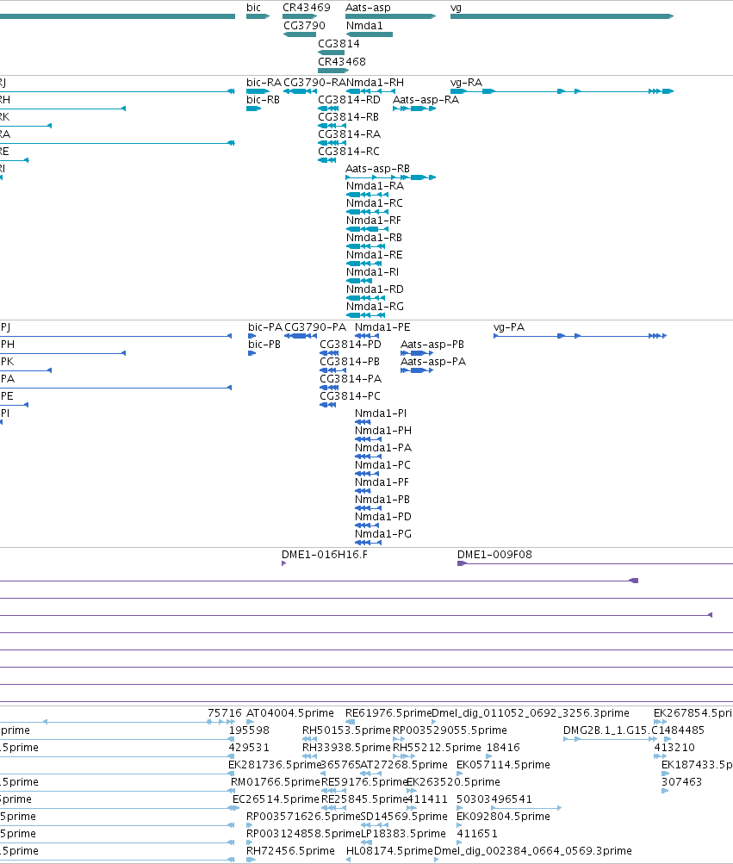Screen dimensions: 733x864
Task: Open the bic-PA protein label
Action: pos(265,327)
